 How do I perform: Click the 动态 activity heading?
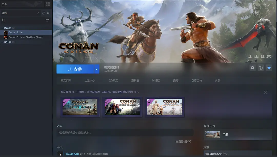click(x=59, y=126)
